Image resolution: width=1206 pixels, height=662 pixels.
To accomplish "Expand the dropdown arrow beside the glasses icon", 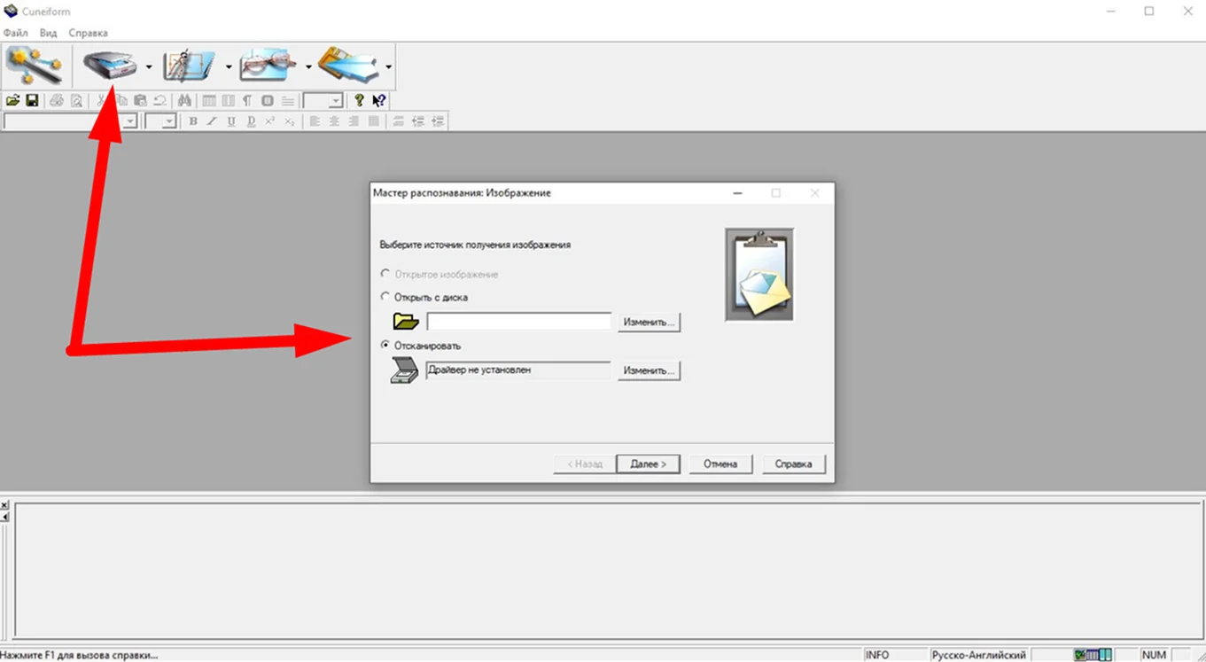I will (x=308, y=66).
